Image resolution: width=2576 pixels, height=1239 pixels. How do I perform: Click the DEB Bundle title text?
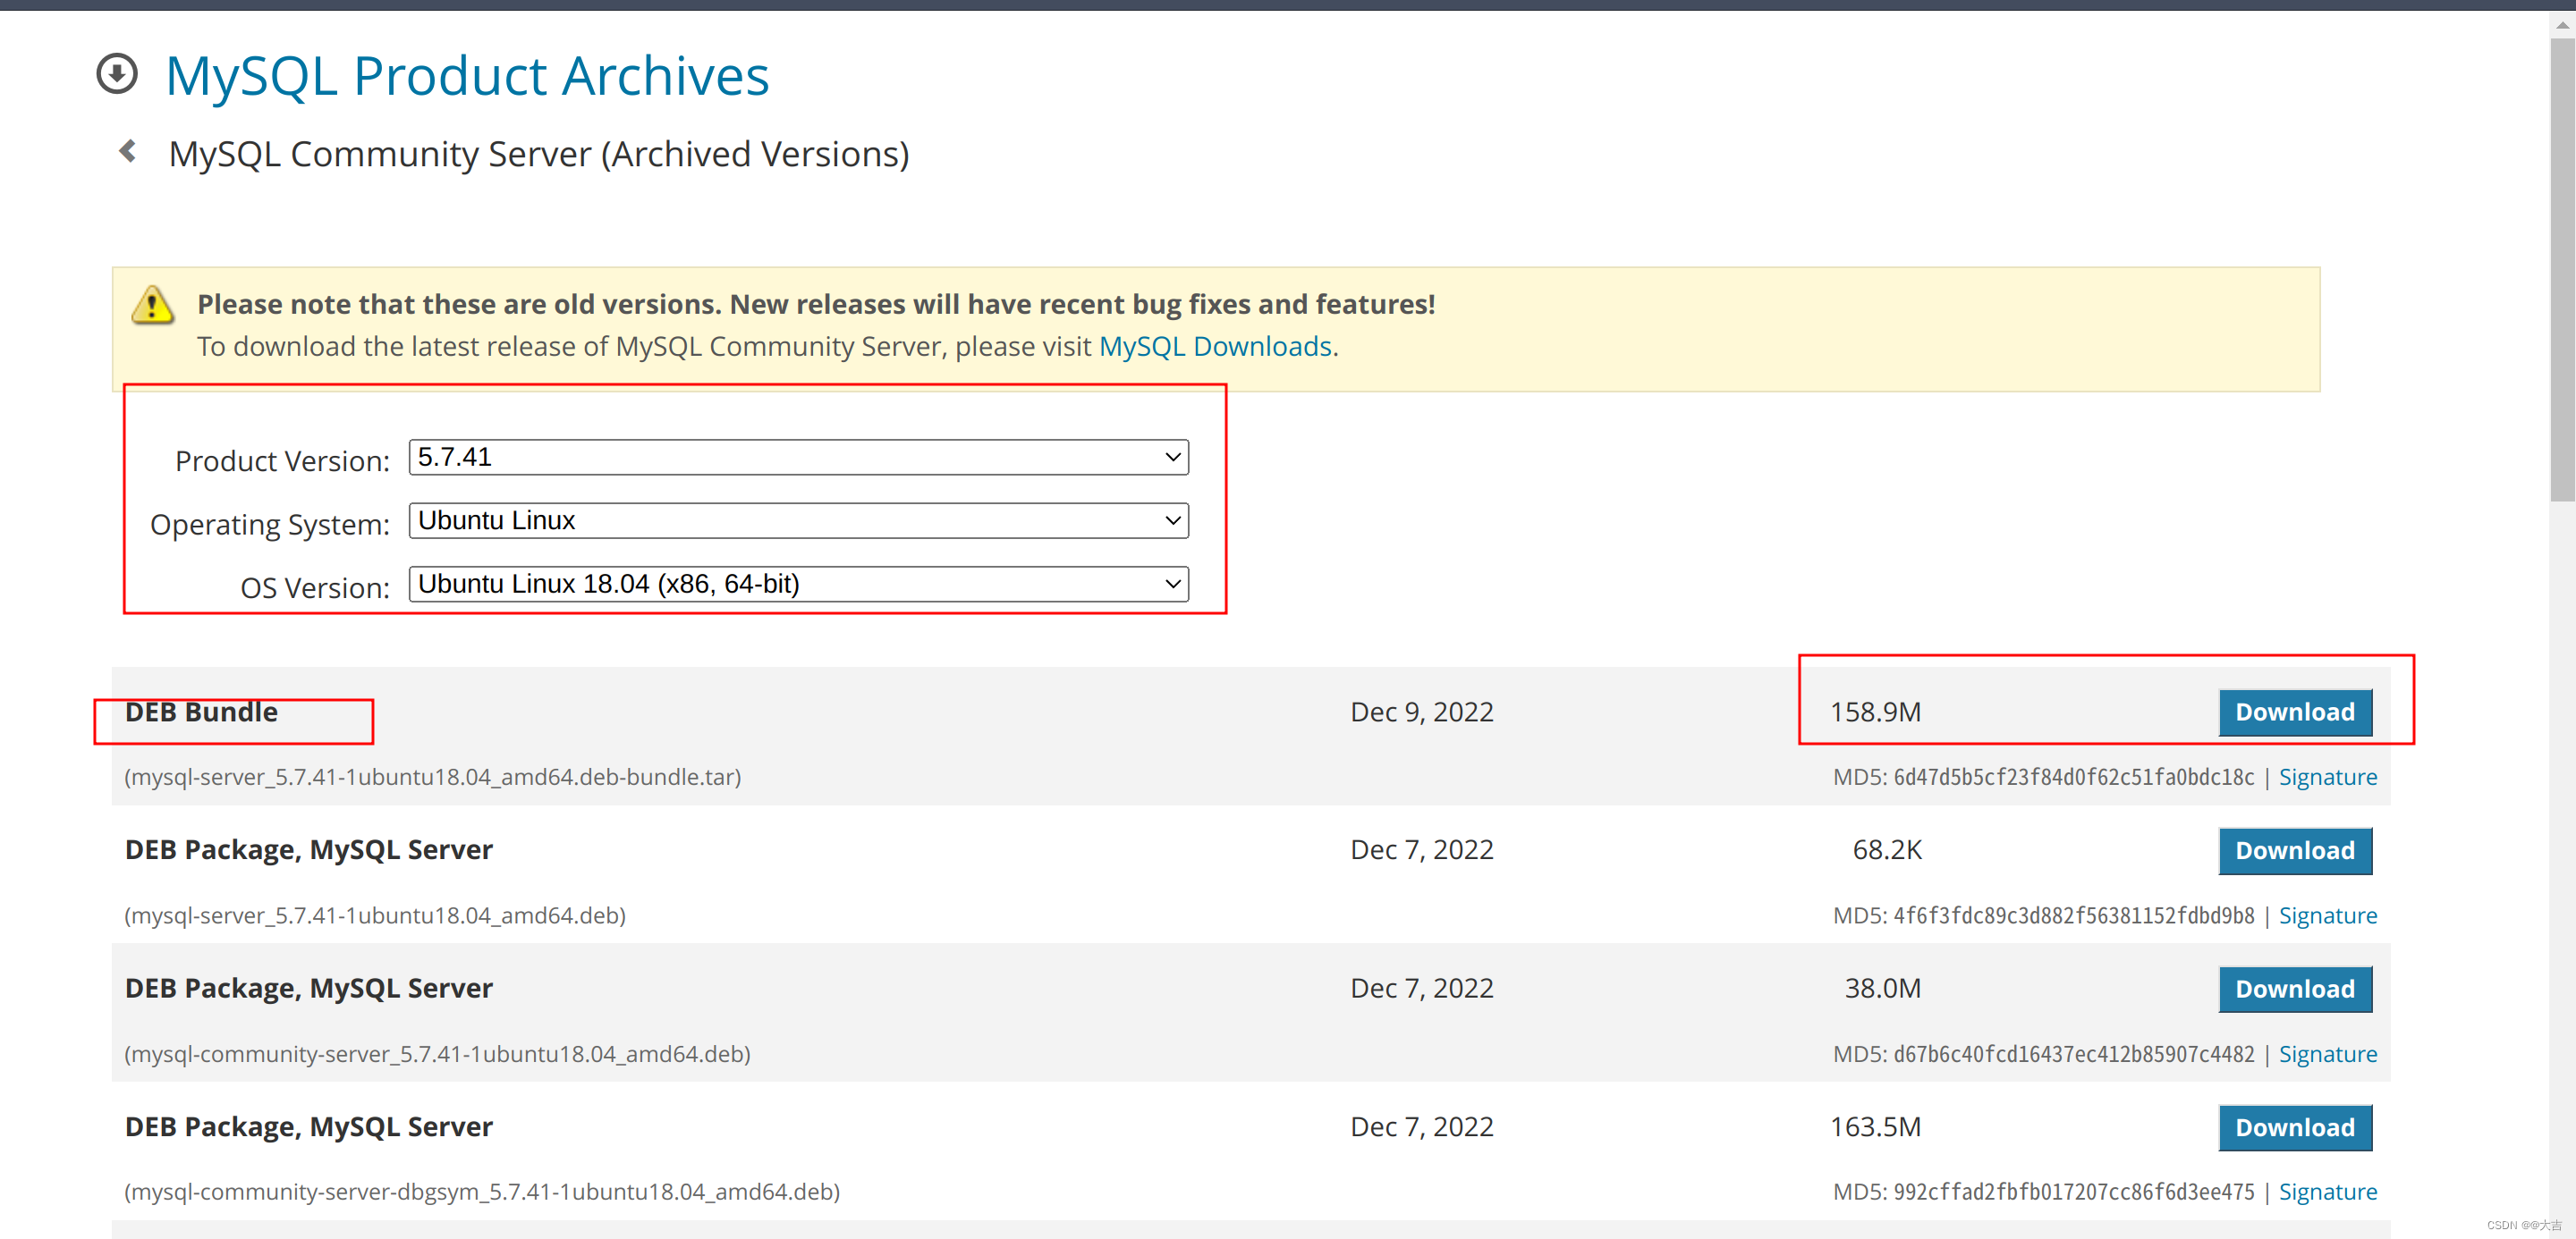(201, 712)
